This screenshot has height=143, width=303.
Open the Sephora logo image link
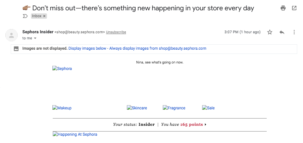coord(62,68)
